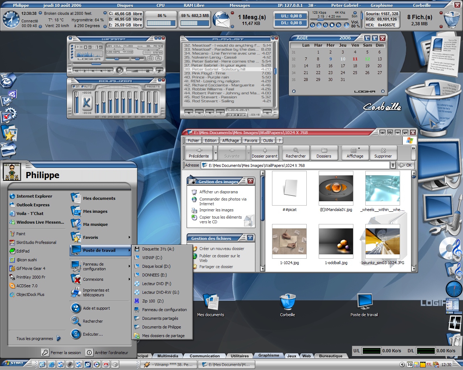Viewport: 463px width, 370px height.
Task: Select 1-oddball.jpg thumbnail
Action: (336, 241)
